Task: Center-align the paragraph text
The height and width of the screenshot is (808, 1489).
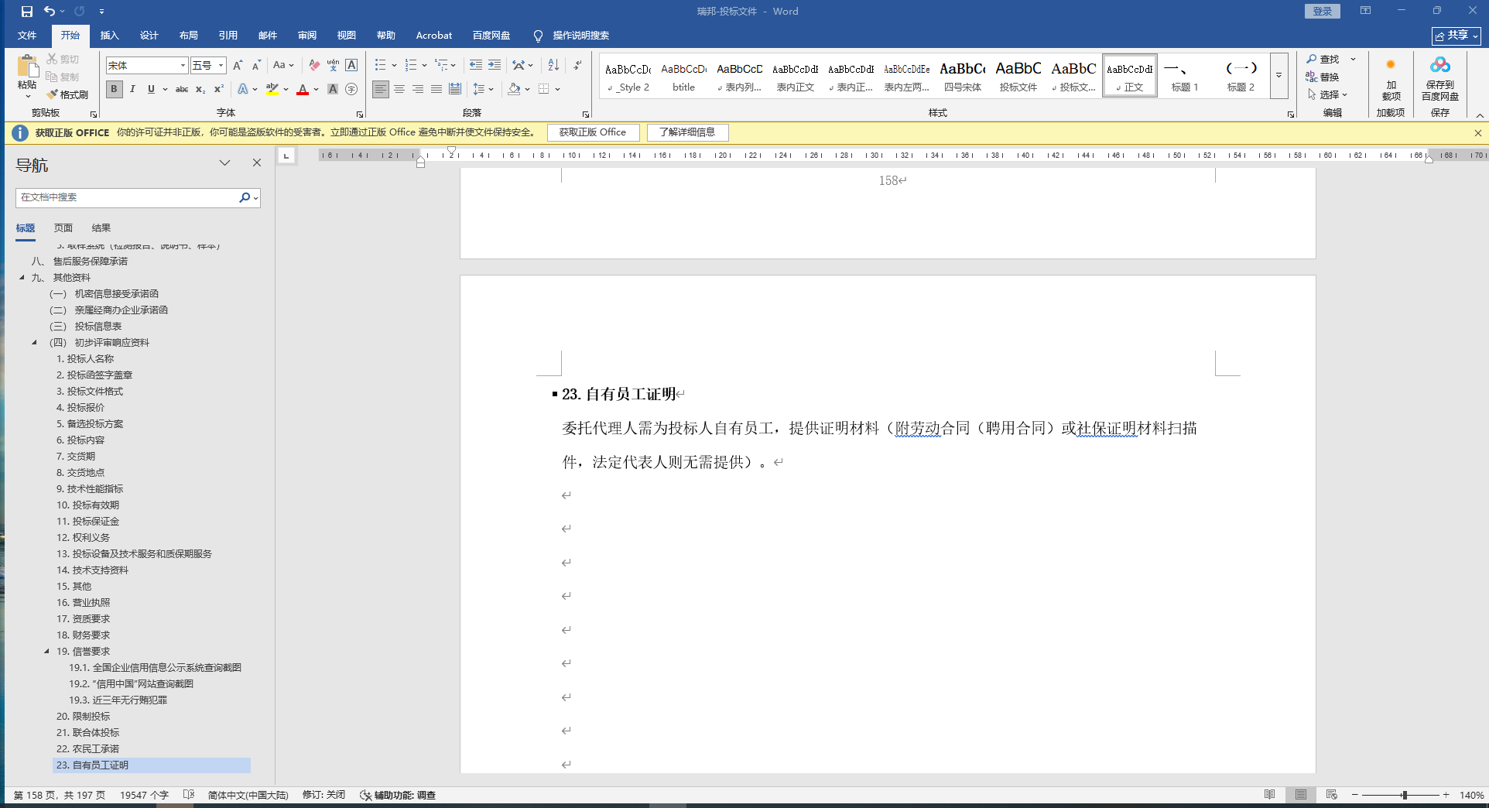Action: click(x=399, y=90)
